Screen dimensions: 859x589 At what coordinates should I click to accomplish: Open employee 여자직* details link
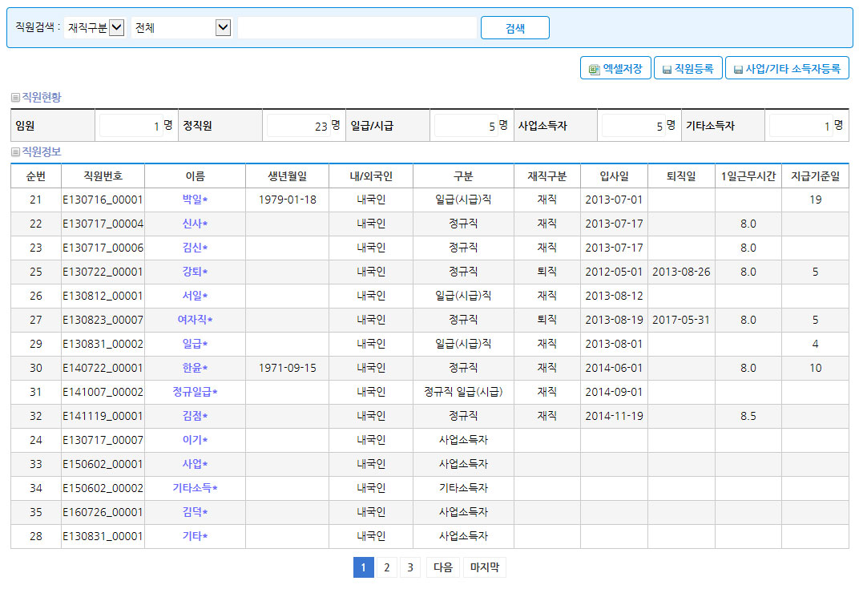tap(195, 320)
